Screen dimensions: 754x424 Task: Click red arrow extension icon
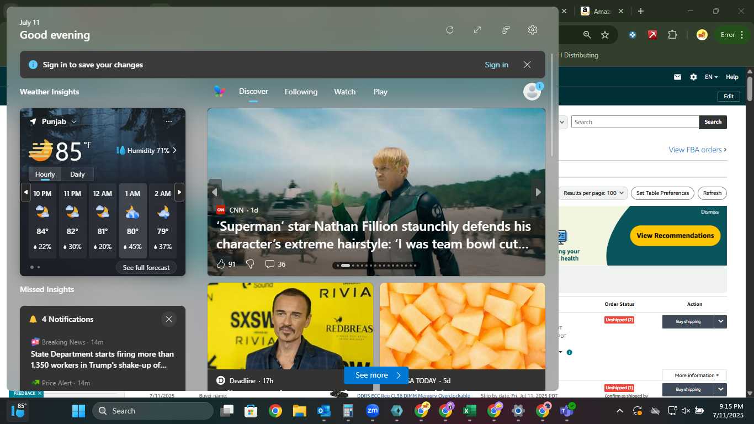[x=652, y=35]
